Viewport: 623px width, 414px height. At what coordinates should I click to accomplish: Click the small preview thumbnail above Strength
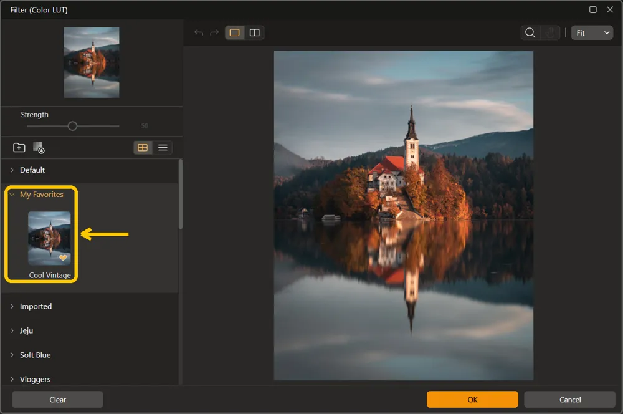point(92,62)
